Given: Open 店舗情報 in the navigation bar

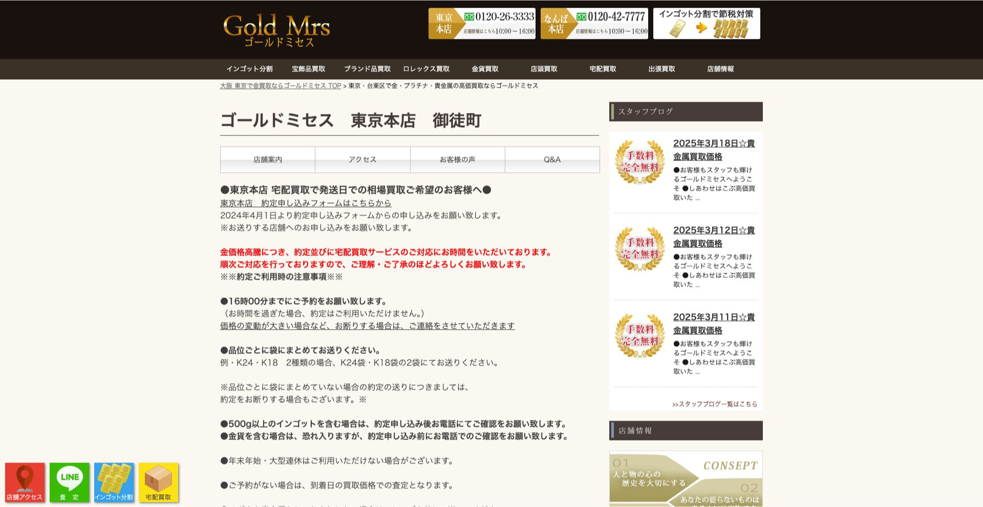Looking at the screenshot, I should click(x=720, y=69).
